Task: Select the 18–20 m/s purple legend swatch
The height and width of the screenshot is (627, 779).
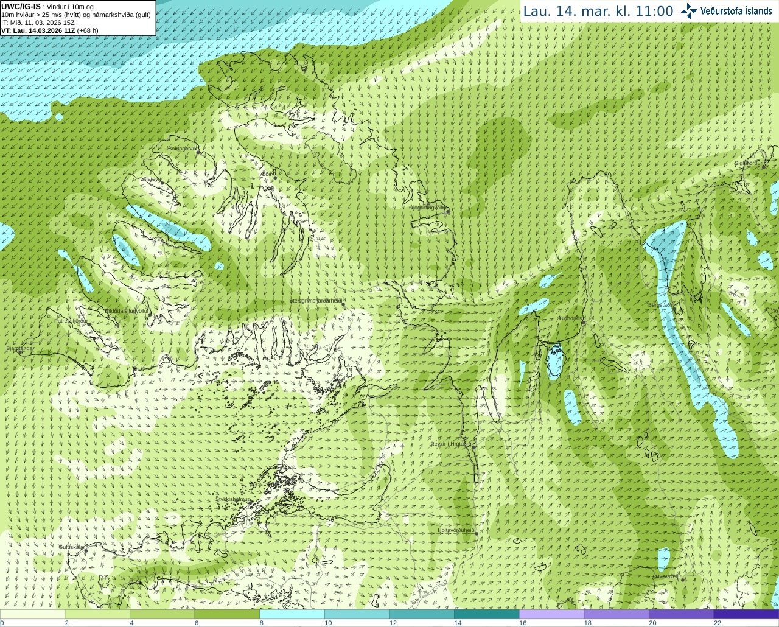Action: (x=617, y=614)
